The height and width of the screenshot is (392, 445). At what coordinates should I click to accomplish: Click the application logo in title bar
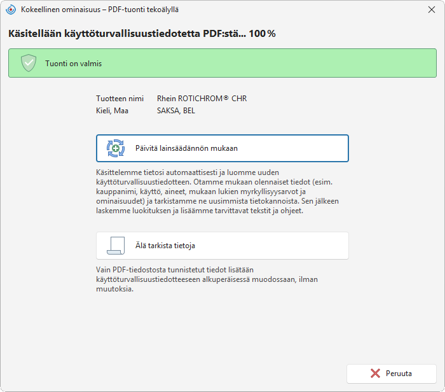[11, 10]
